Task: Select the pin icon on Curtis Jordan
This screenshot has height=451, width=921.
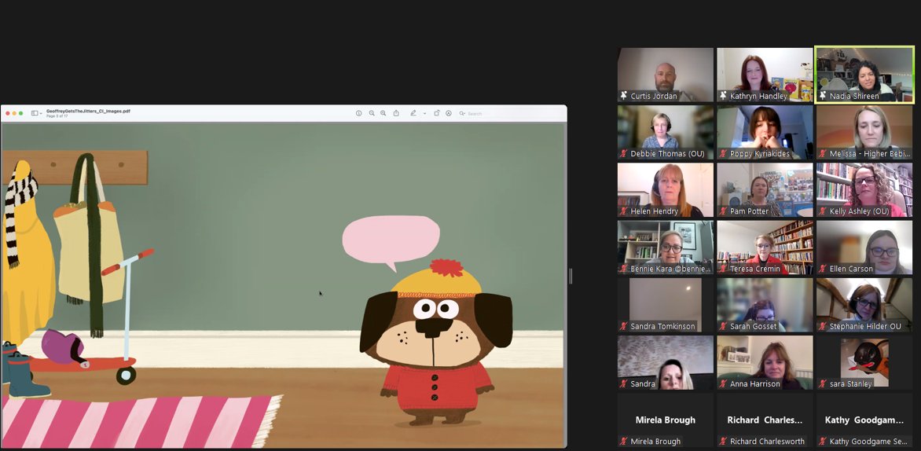Action: coord(624,95)
